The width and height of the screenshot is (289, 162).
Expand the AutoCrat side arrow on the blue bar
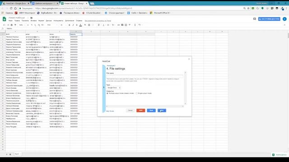(104, 87)
